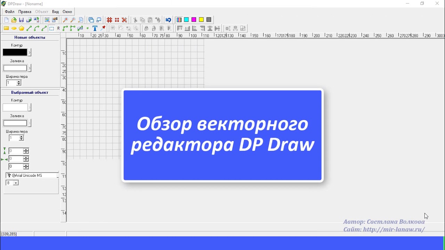445x250 pixels.
Task: Click the align right edges icon
Action: 202,28
